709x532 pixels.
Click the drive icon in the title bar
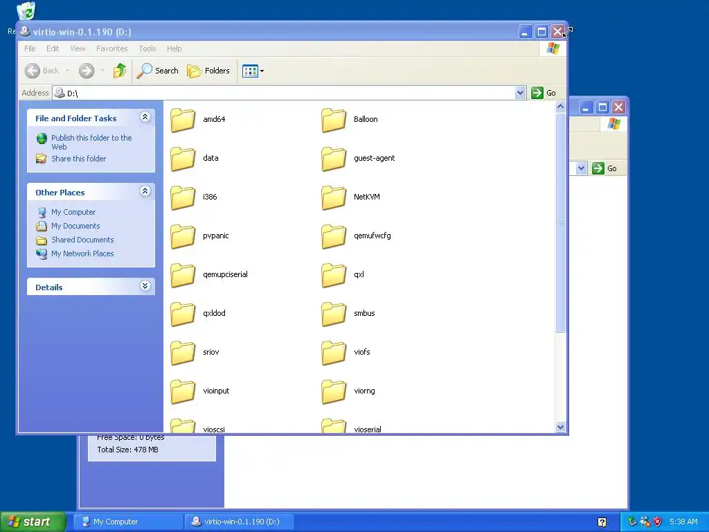(26, 31)
